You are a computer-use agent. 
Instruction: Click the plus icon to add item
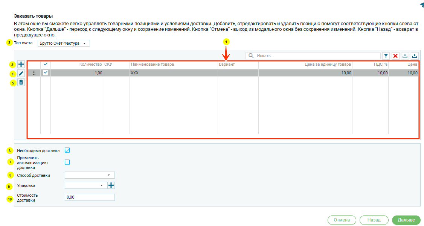coord(21,65)
